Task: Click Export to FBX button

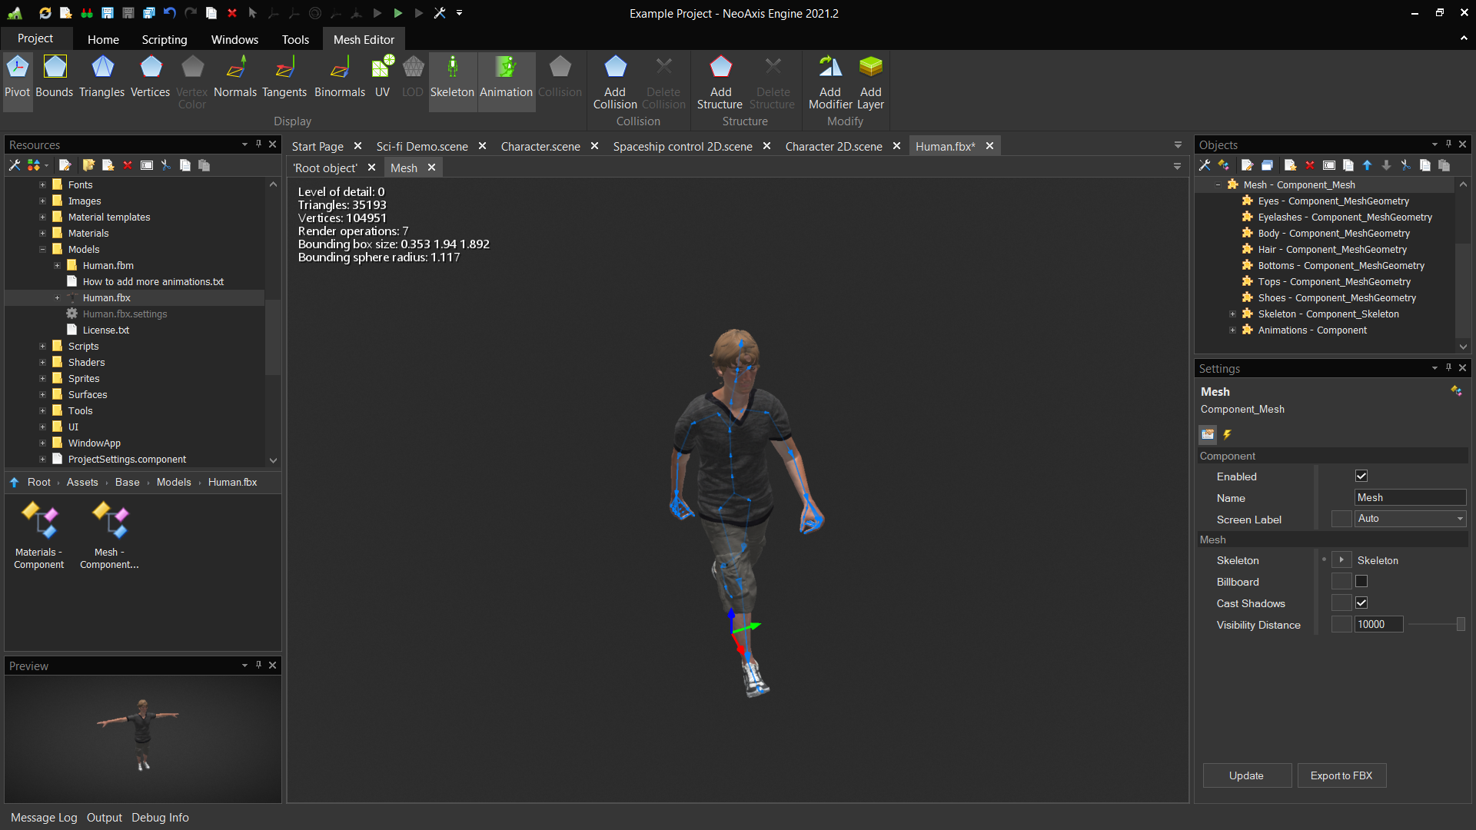Action: [x=1341, y=775]
